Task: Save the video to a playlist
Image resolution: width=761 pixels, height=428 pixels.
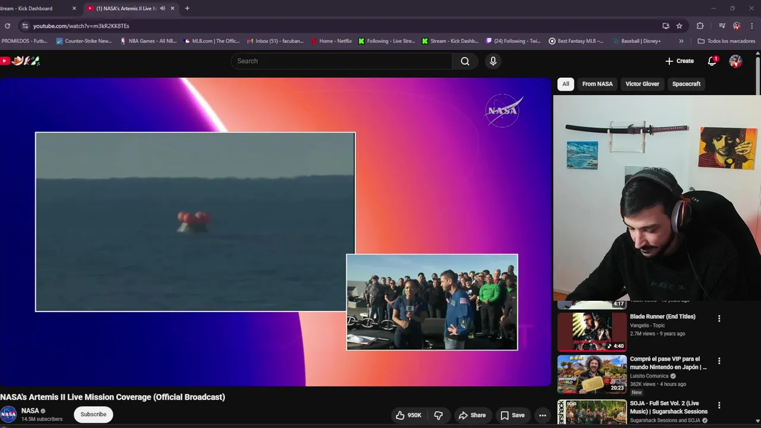Action: coord(512,416)
